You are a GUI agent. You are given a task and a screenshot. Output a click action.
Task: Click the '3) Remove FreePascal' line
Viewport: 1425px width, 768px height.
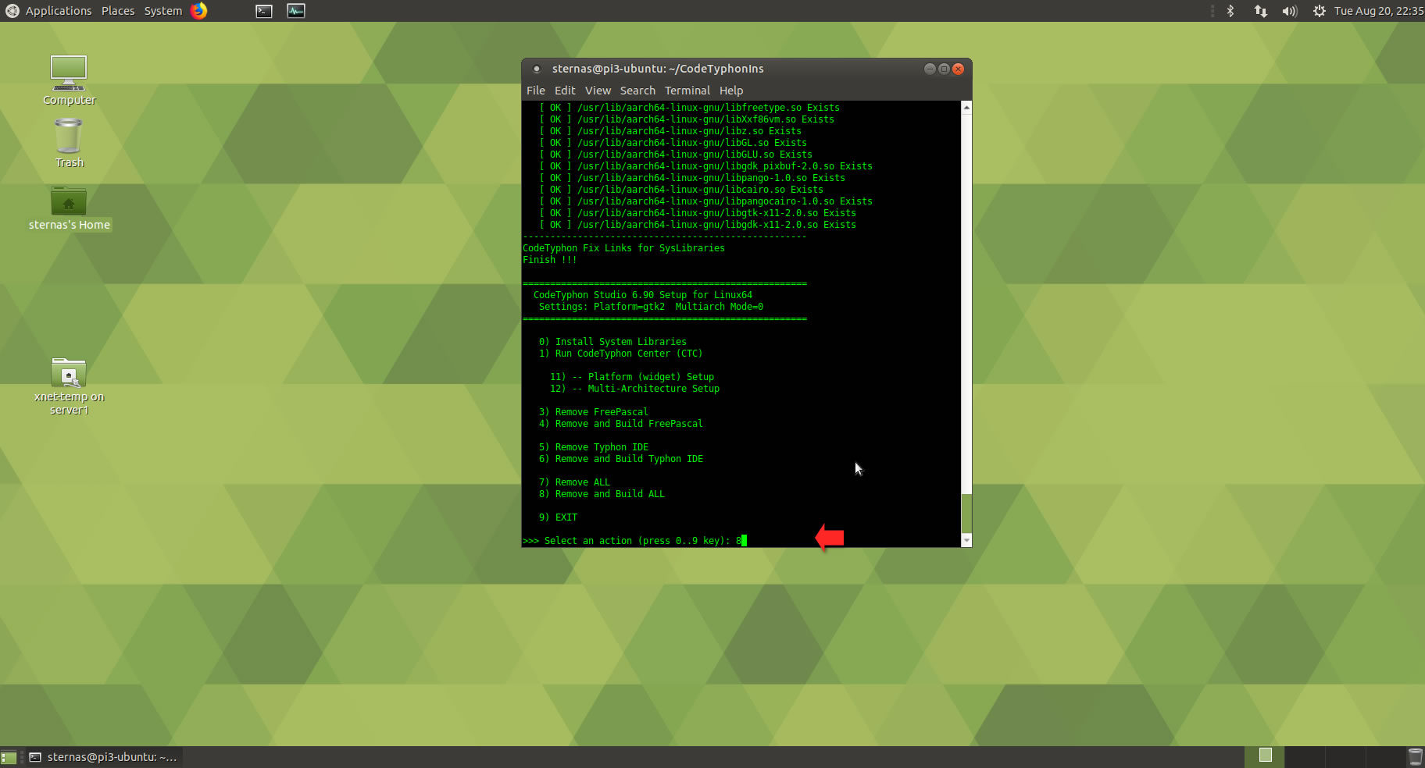[x=593, y=412]
